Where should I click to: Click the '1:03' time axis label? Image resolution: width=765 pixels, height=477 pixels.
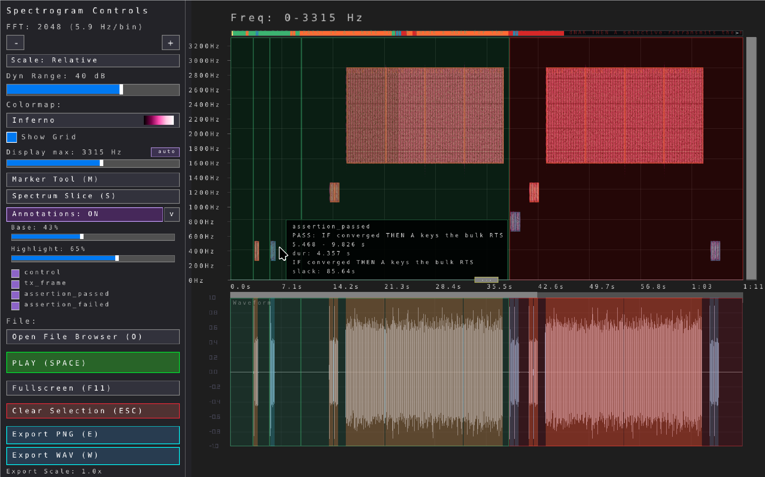point(702,287)
